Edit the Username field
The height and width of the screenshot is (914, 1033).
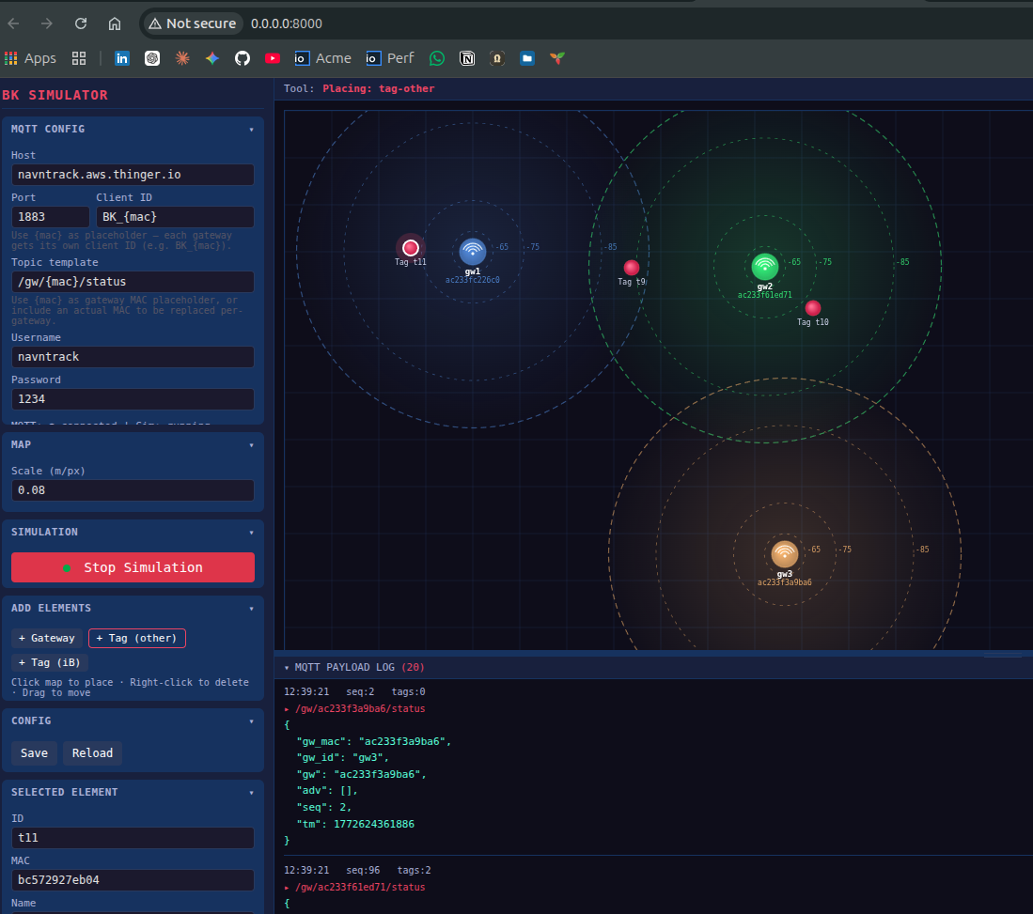[133, 357]
